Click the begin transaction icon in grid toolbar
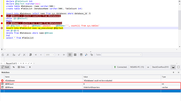 pos(14,55)
